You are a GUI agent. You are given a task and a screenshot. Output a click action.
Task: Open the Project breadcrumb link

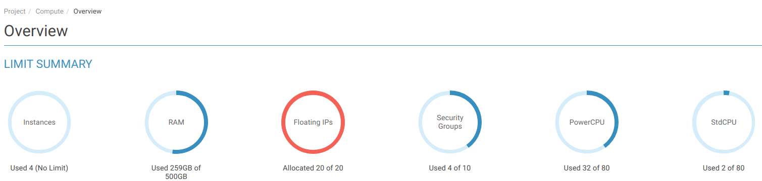point(15,11)
